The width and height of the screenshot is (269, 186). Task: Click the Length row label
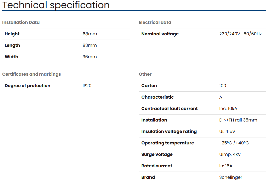click(x=12, y=45)
